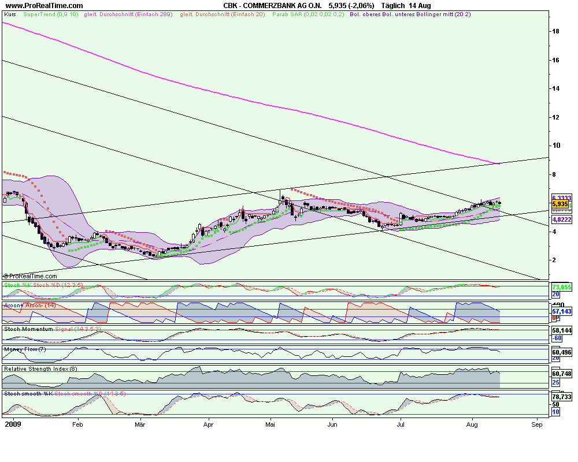The image size is (578, 462).
Task: Click the 60,496 Money Flow value
Action: tap(561, 352)
